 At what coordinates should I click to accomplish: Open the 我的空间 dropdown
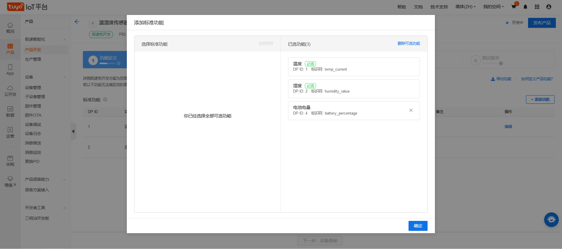493,7
